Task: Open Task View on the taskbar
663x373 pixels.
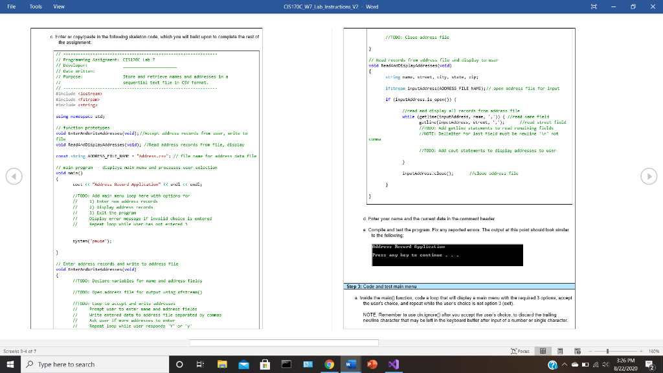Action: point(201,364)
